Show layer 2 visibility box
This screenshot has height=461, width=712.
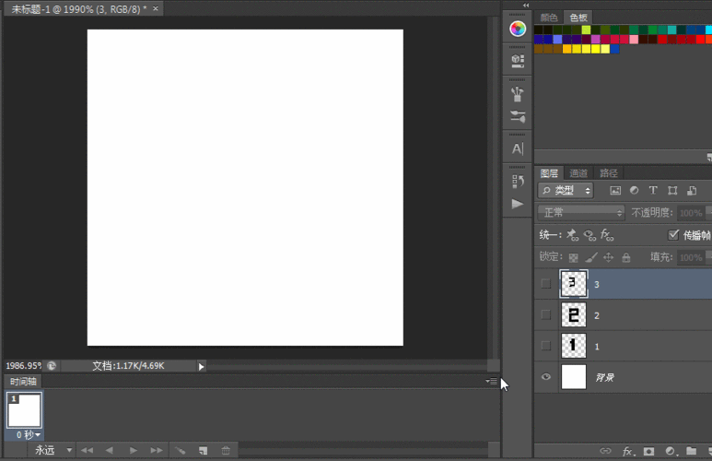[x=546, y=315]
